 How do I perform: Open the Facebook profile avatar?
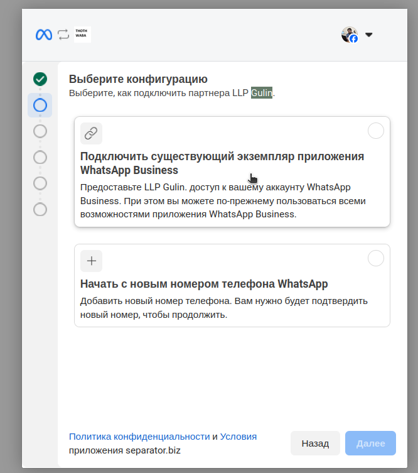coord(350,35)
